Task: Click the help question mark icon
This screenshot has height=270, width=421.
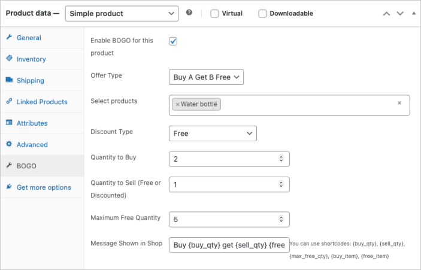Action: 189,13
